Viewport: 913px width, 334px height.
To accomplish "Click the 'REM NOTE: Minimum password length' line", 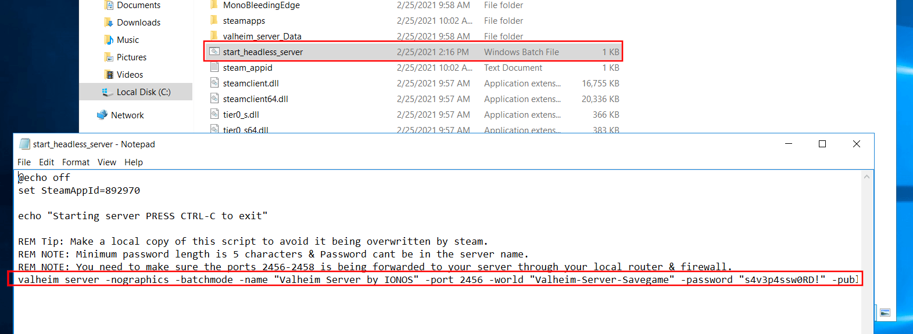I will coord(273,254).
